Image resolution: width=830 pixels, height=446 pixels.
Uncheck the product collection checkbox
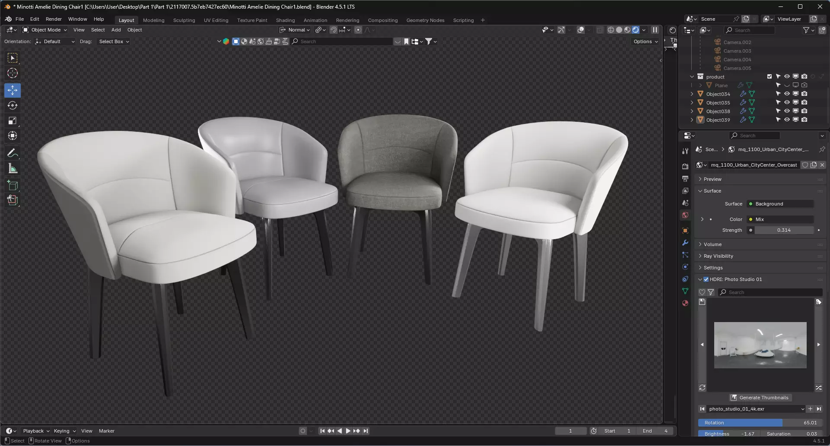(770, 76)
